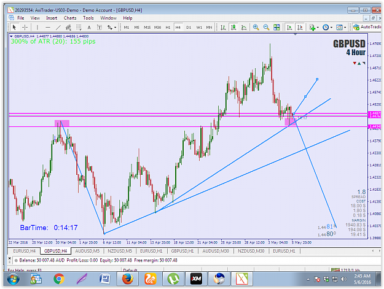Toggle Auto Scroll to latest bar
The width and height of the screenshot is (384, 289).
(x=289, y=27)
